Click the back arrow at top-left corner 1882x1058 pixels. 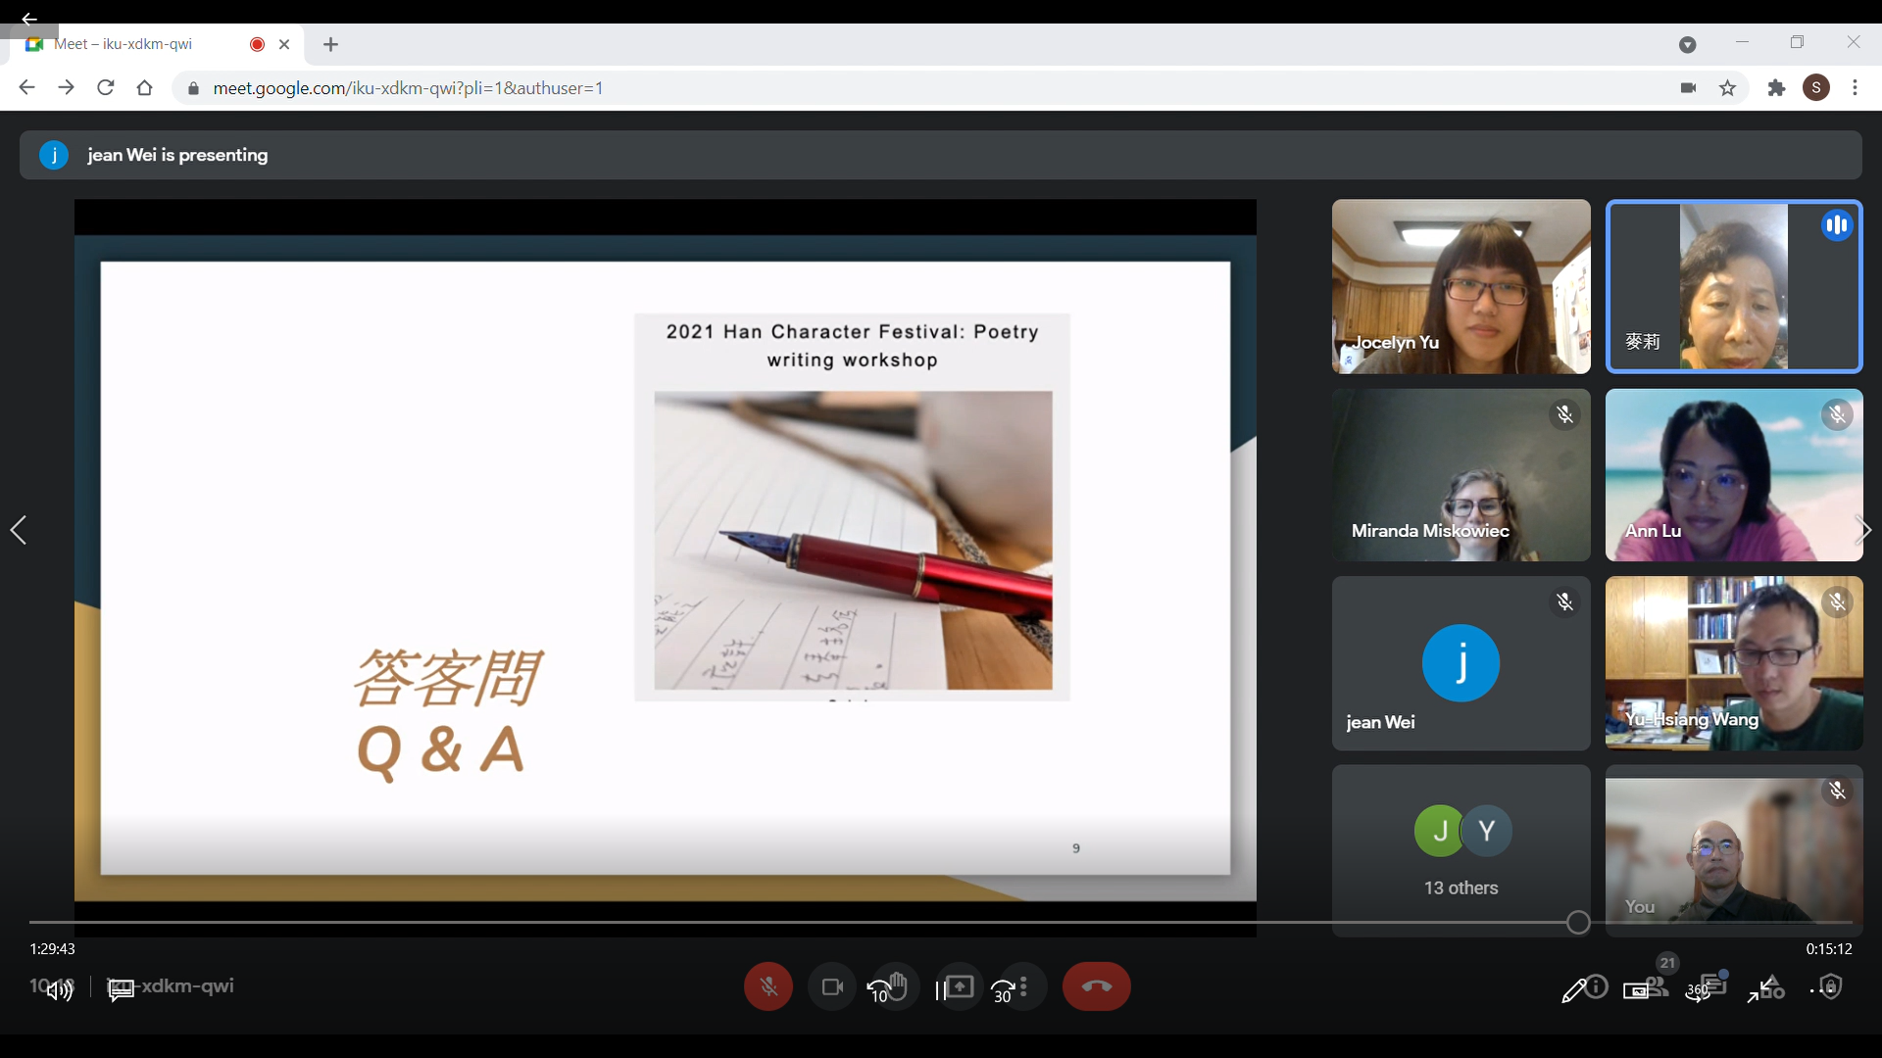[x=28, y=19]
